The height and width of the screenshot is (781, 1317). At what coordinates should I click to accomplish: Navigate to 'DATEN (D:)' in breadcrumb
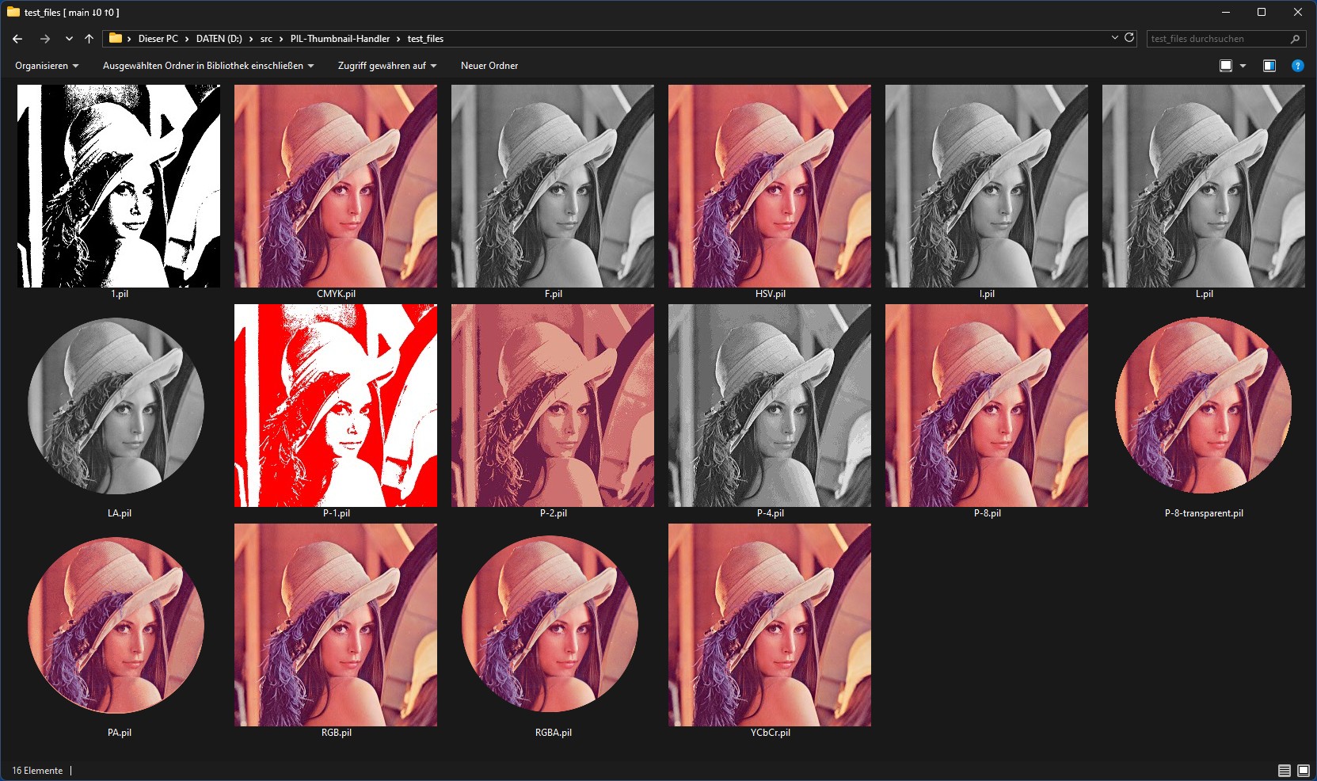click(x=219, y=39)
